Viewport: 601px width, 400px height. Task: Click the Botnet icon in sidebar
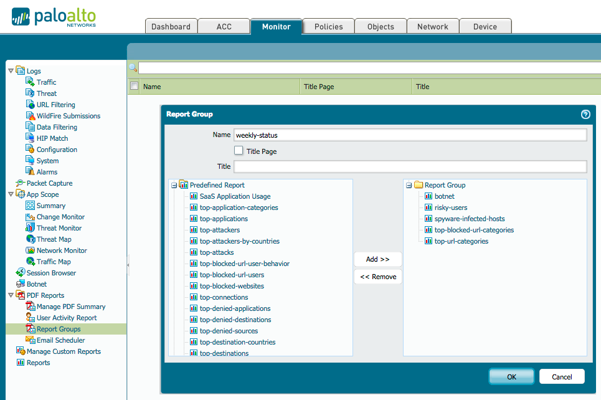pyautogui.click(x=20, y=284)
